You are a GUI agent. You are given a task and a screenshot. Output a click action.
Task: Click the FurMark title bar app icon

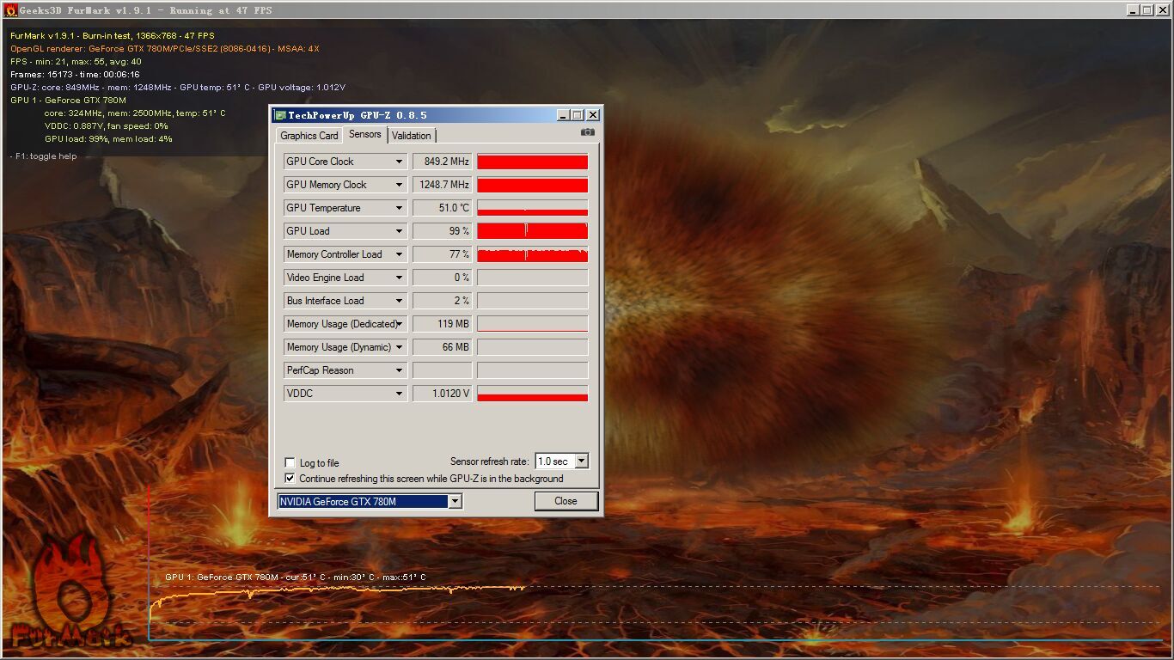coord(11,10)
